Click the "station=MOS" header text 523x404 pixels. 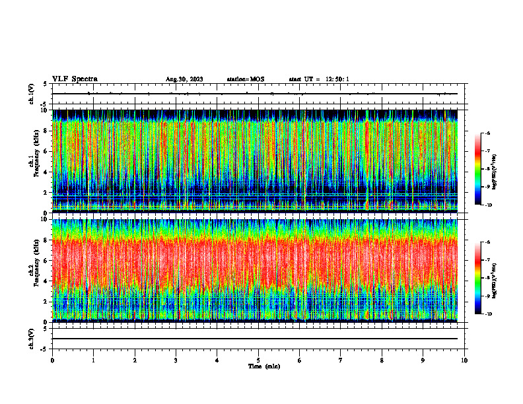click(246, 79)
